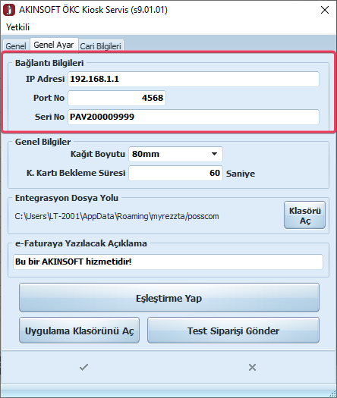Edit the e-Faturaya Yazılacak Açıklama field
This screenshot has width=337, height=398.
tap(168, 262)
